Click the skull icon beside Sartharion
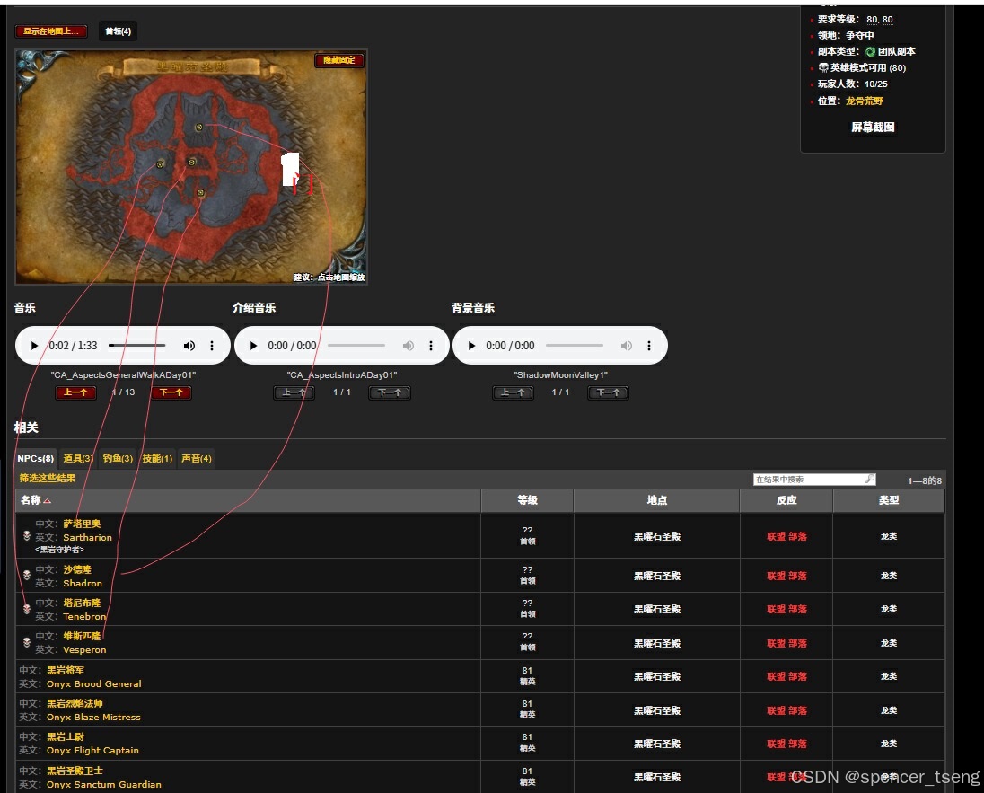Viewport: 984px width, 793px height. pos(27,536)
